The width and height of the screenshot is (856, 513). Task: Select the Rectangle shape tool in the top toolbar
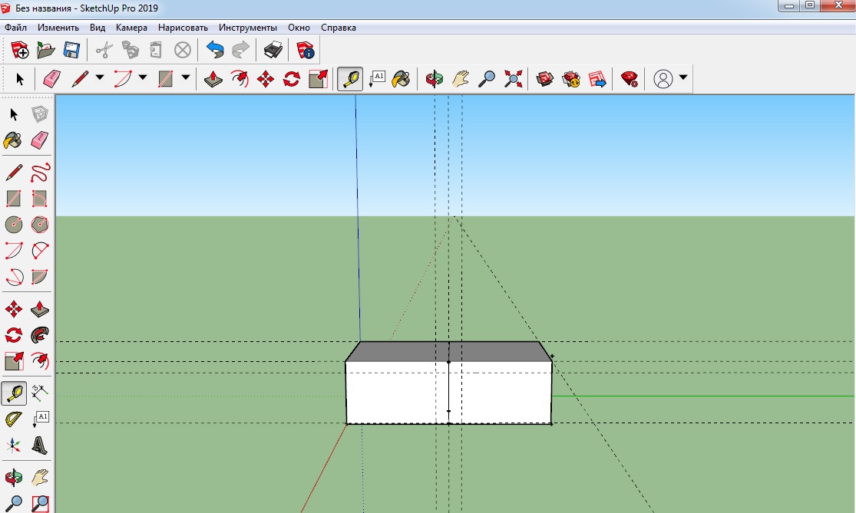coord(165,79)
